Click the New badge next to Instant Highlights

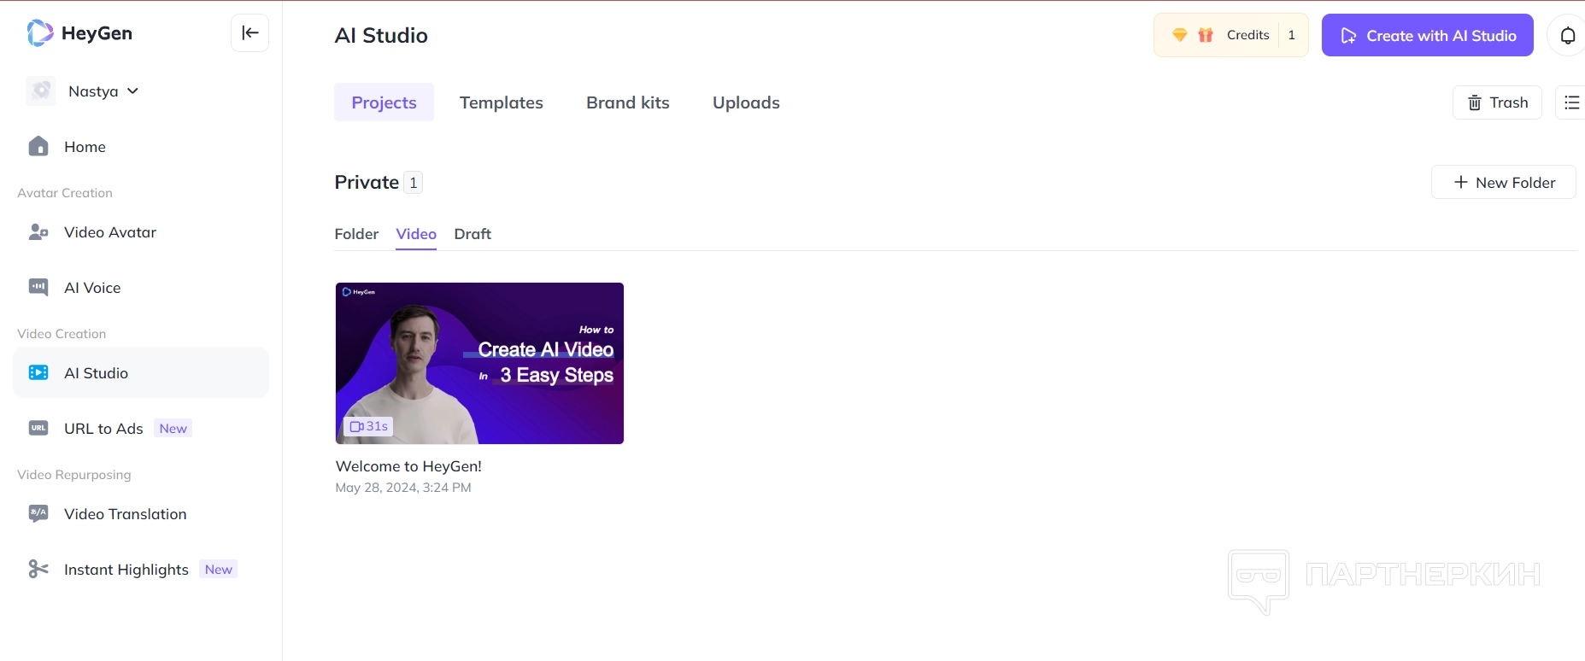tap(219, 570)
